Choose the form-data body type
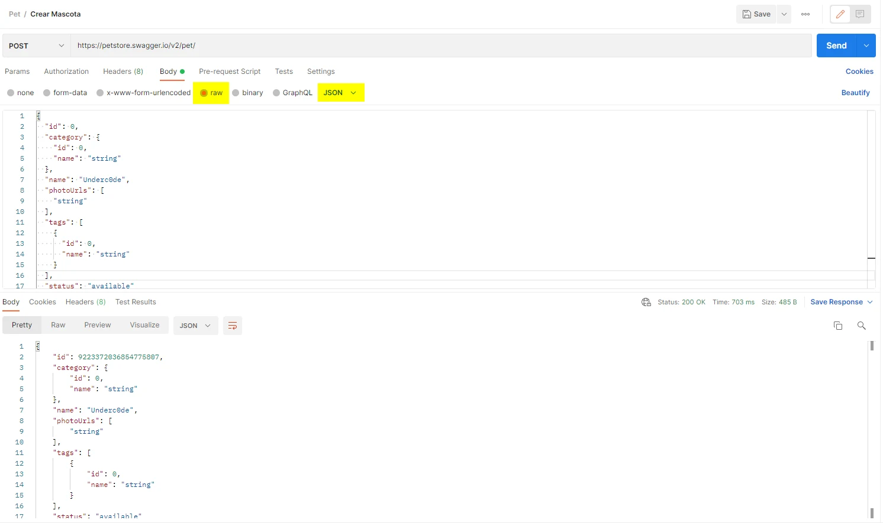This screenshot has width=883, height=523. pyautogui.click(x=65, y=93)
